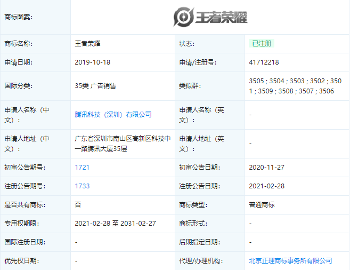This screenshot has width=350, height=270.
Task: Click the 商标形式 label
Action: (193, 224)
